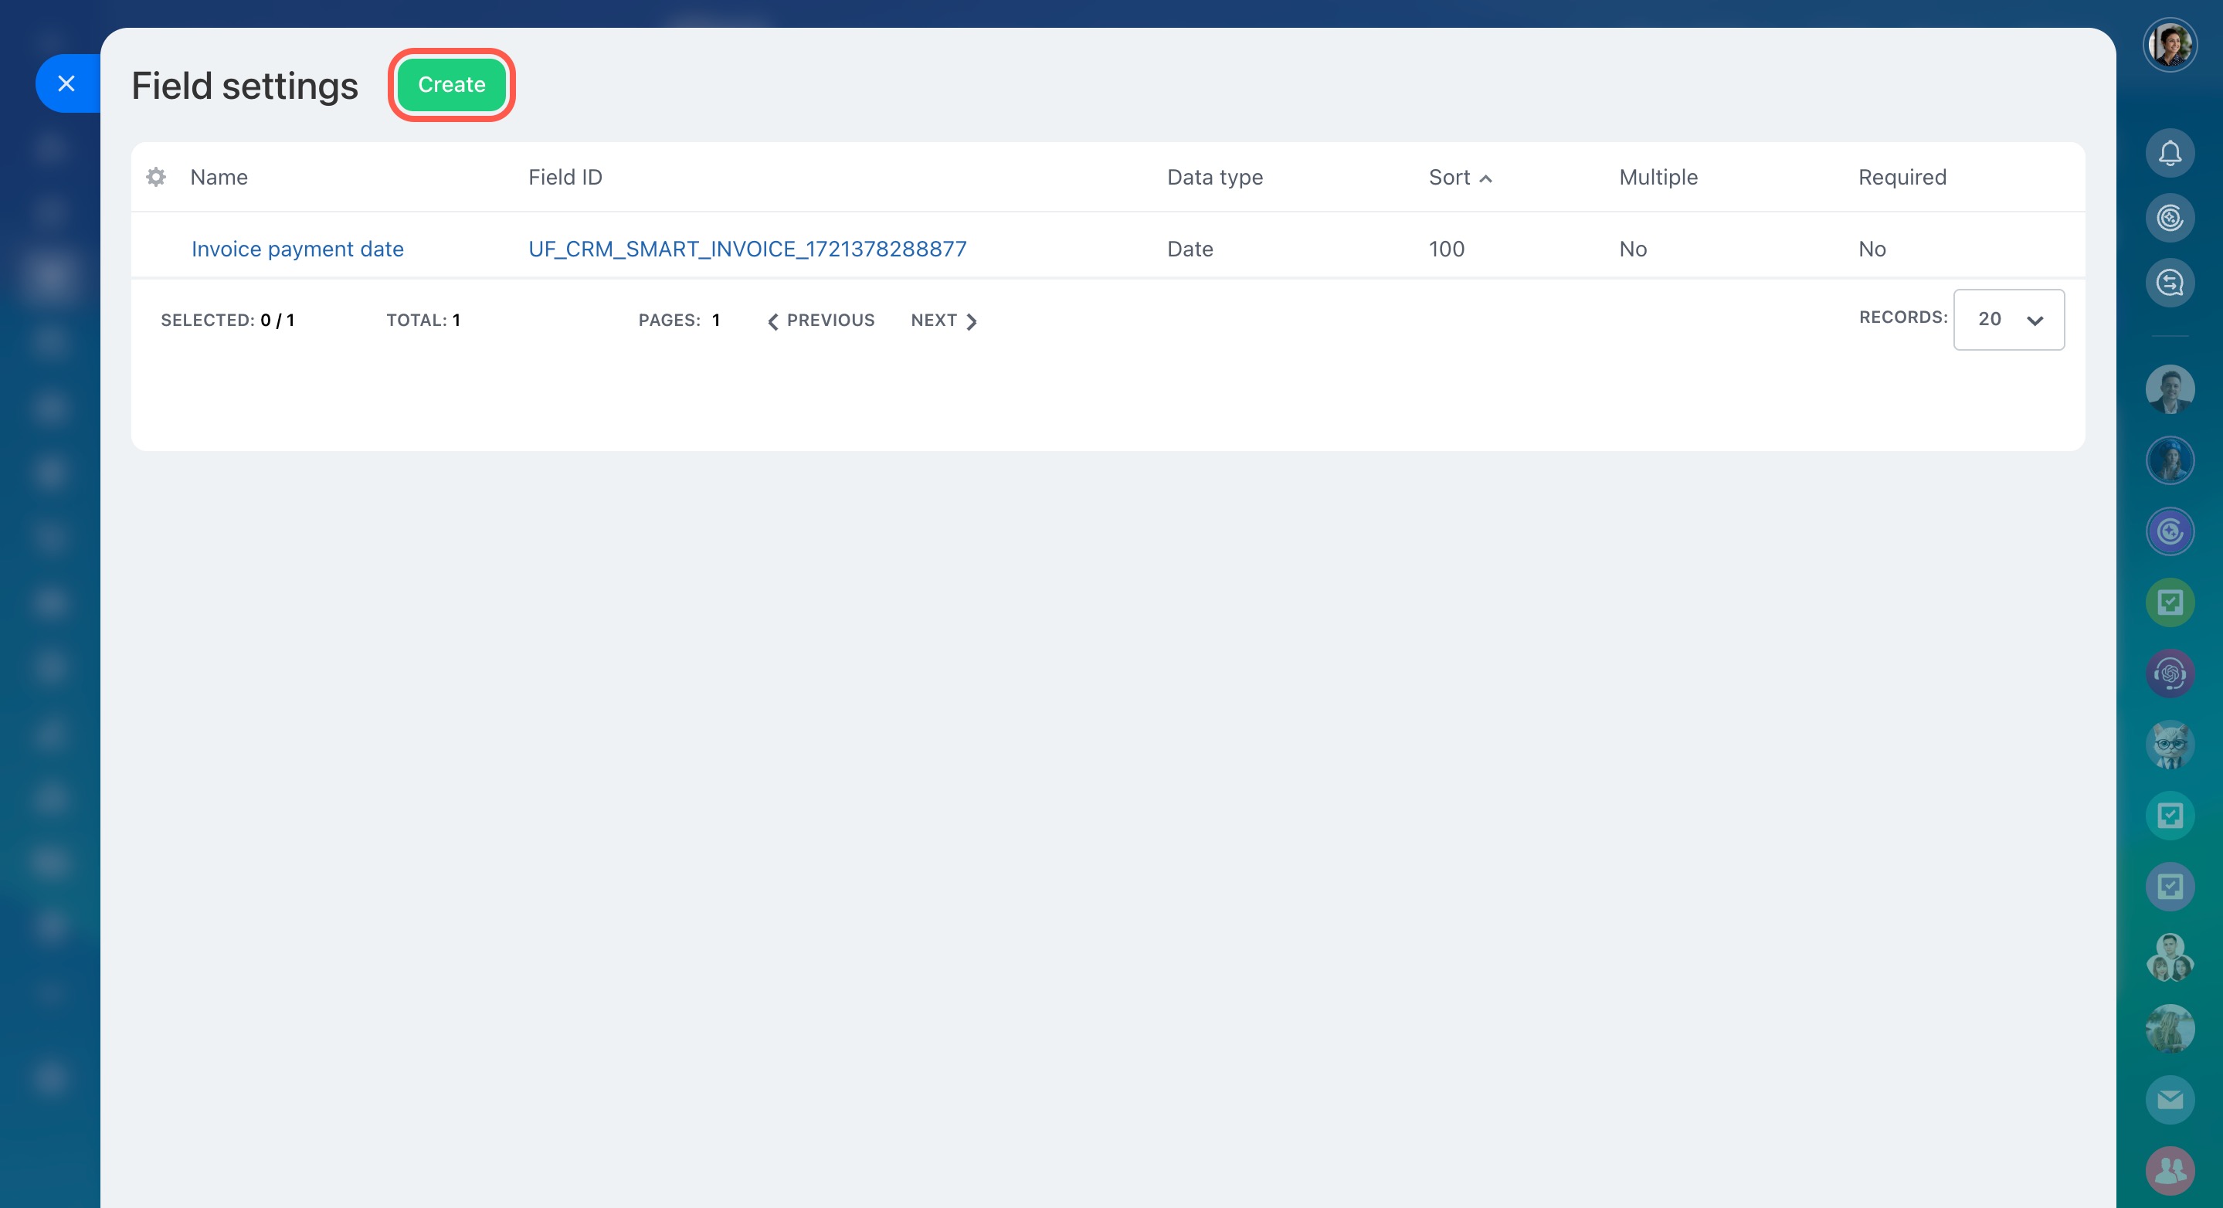This screenshot has width=2223, height=1208.
Task: Sort by Required column header
Action: click(1901, 177)
